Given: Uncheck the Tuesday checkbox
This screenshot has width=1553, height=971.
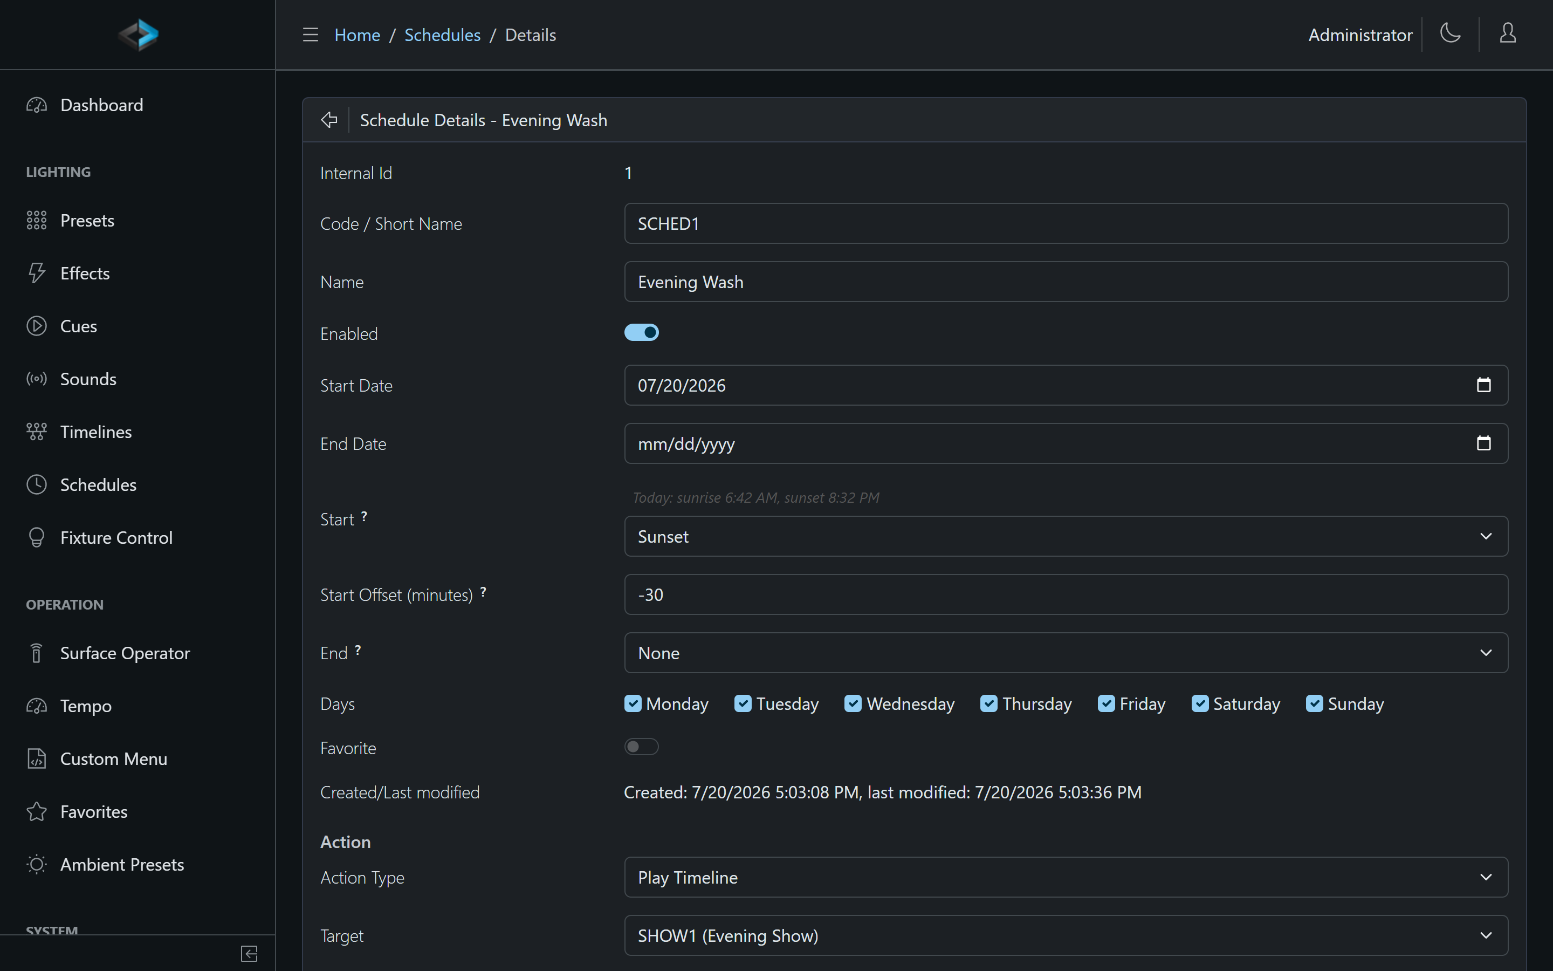Looking at the screenshot, I should 743,703.
